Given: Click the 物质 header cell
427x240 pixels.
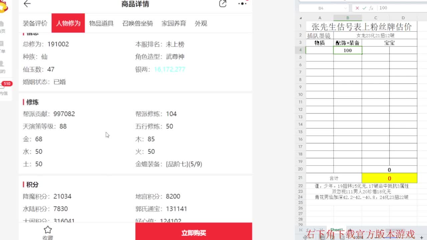Looking at the screenshot, I should coord(320,43).
